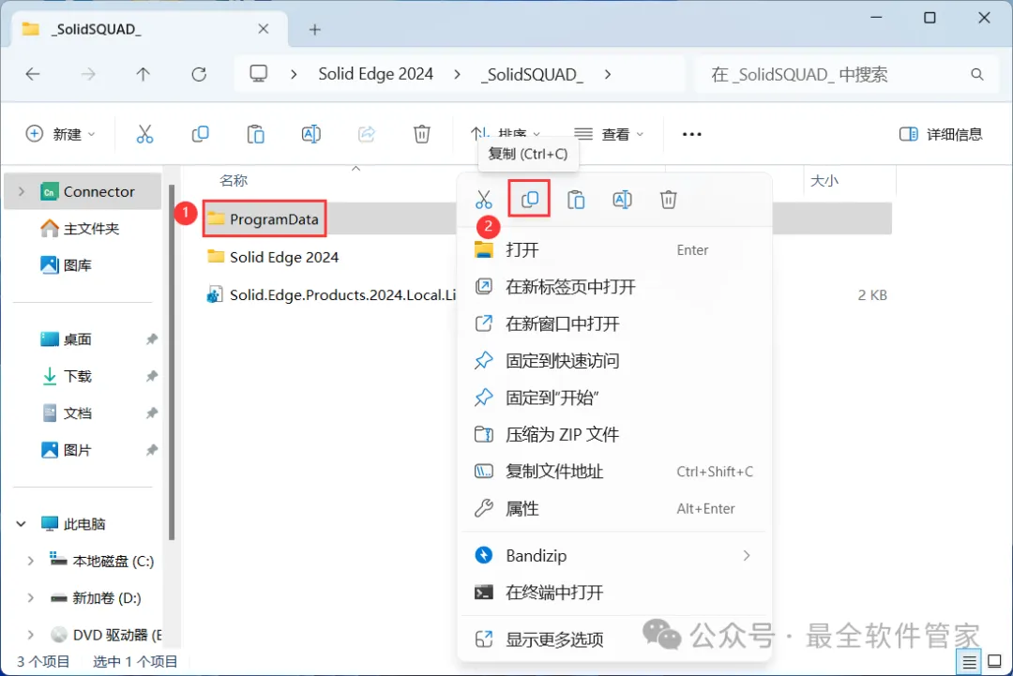Choose 复制文件地址
Viewport: 1013px width, 676px height.
(613, 472)
